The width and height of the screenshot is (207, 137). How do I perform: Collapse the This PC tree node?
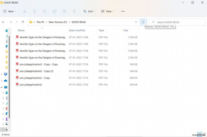coord(2,87)
